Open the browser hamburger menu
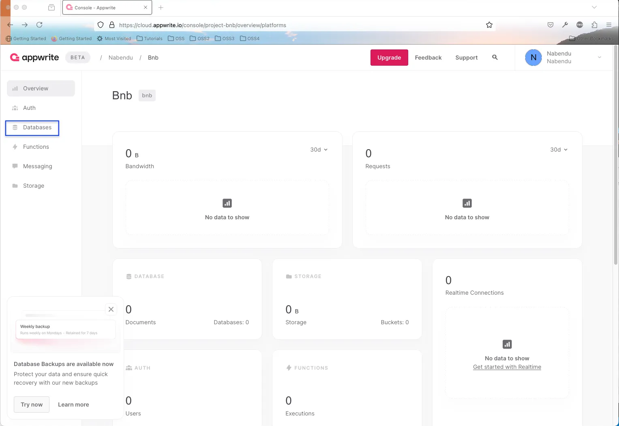 tap(609, 25)
